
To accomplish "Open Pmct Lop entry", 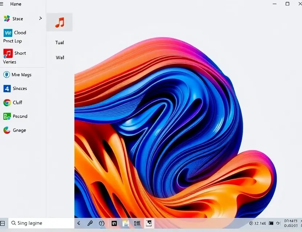I will coord(12,41).
